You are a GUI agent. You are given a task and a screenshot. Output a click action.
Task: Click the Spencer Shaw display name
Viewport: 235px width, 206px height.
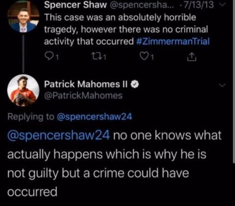click(x=75, y=5)
